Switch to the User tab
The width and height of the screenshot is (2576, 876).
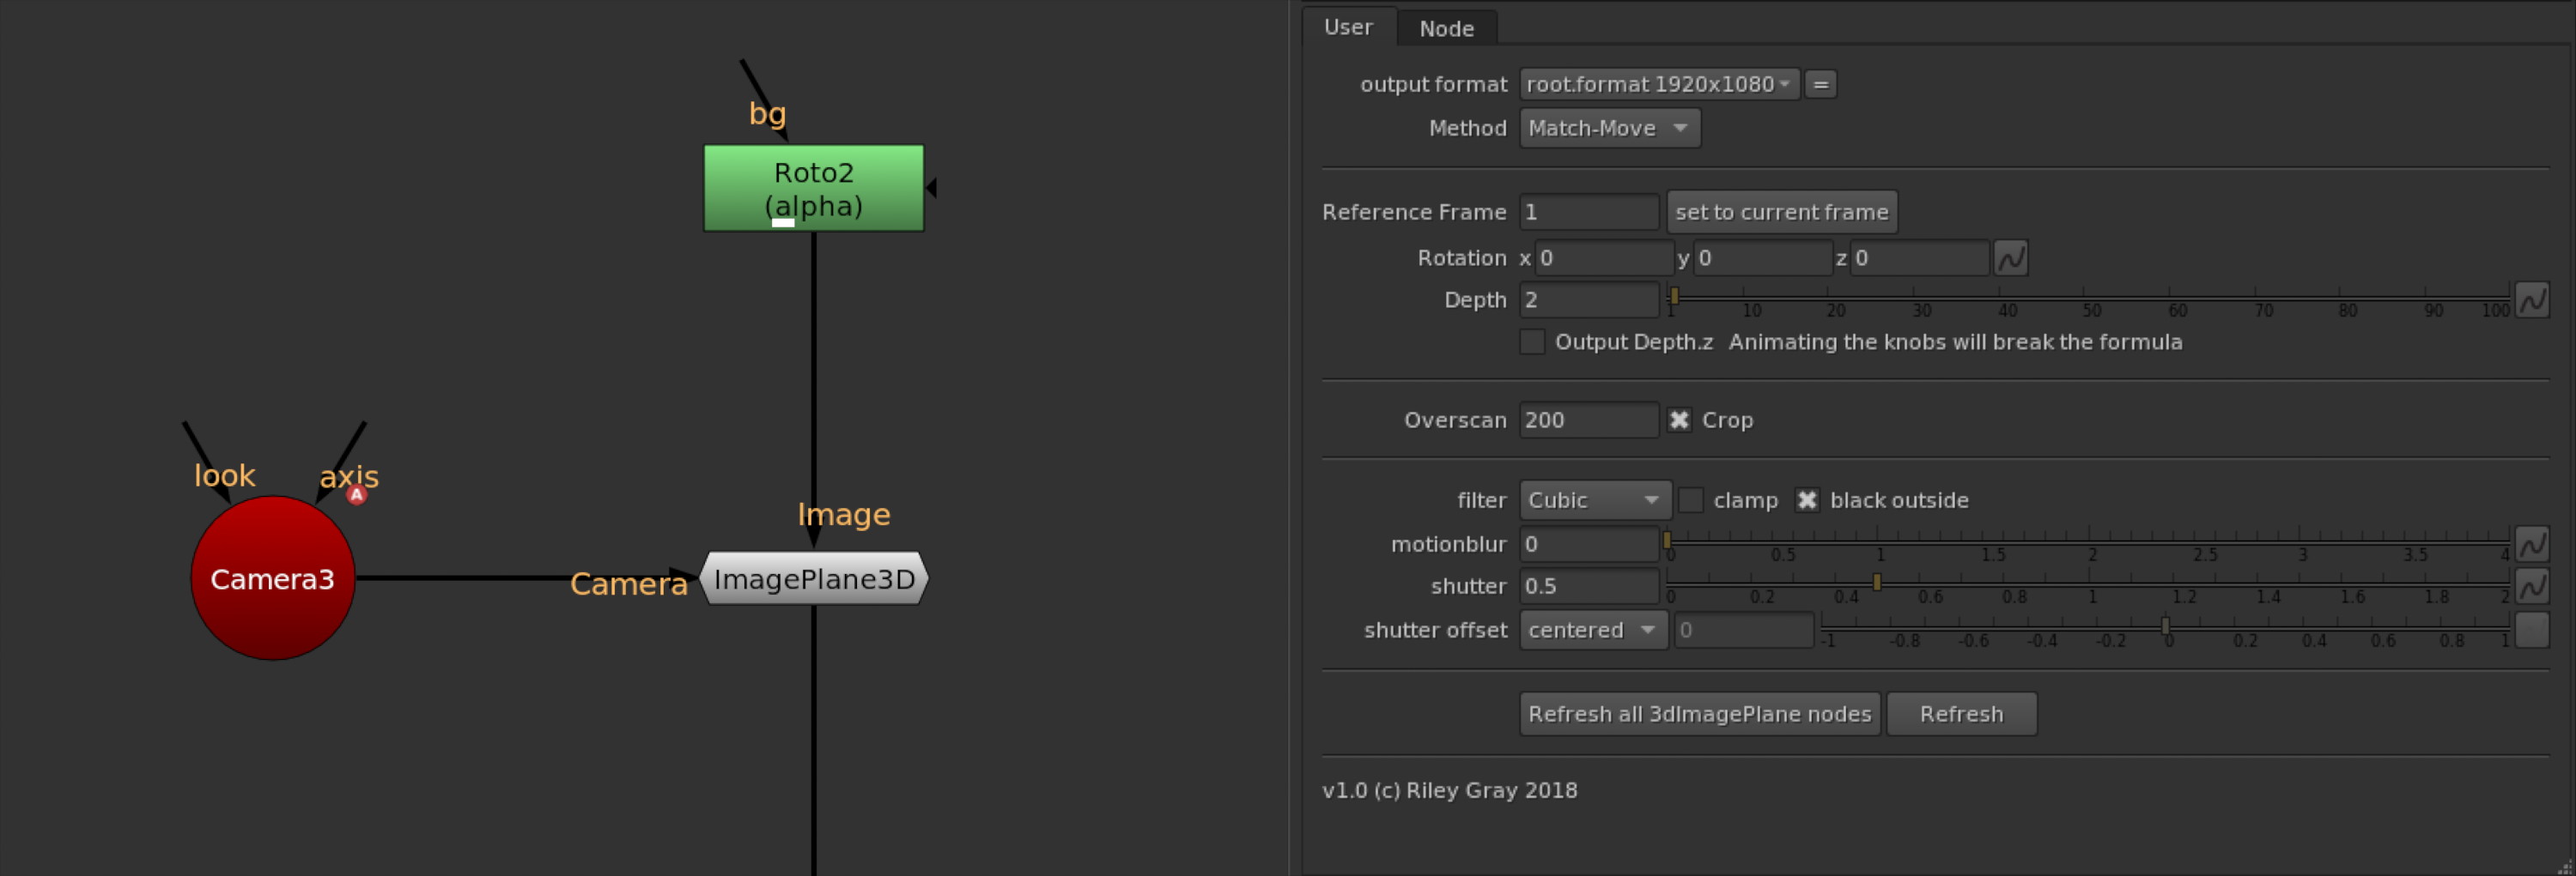tap(1348, 27)
